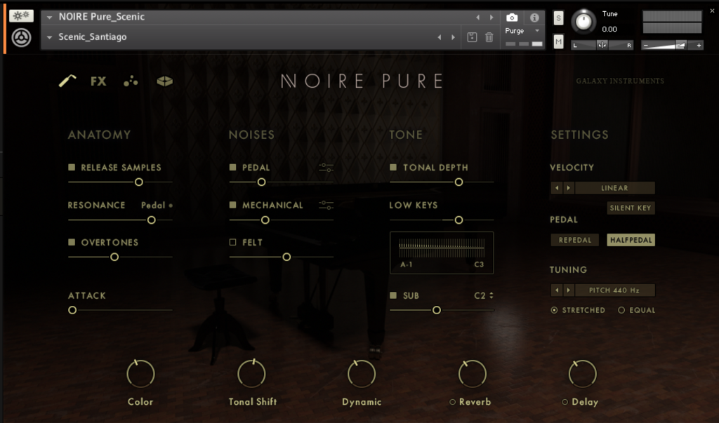Click the Silent Key button
The height and width of the screenshot is (423, 719).
631,208
